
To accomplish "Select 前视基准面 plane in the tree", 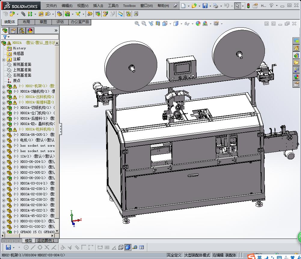I will click(x=22, y=65).
